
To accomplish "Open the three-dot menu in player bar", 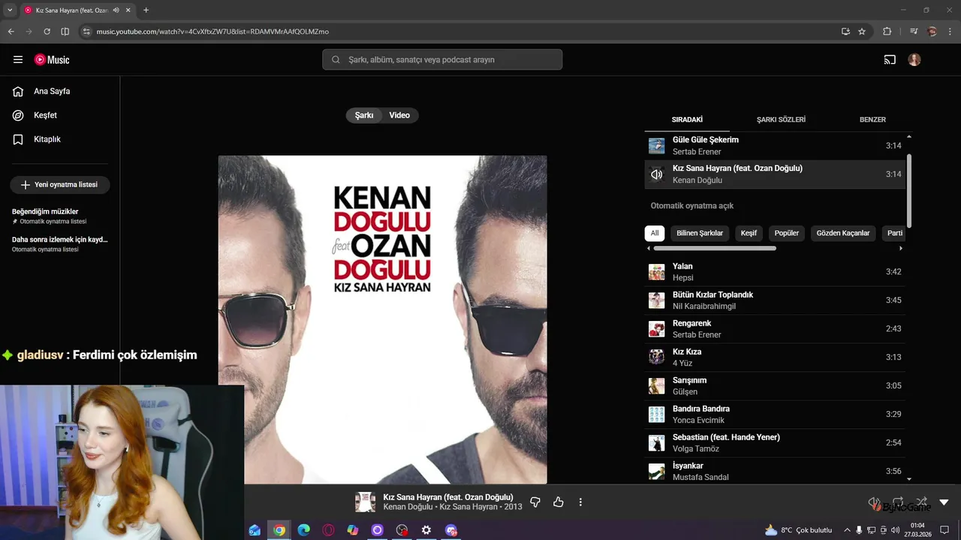I will (x=580, y=502).
